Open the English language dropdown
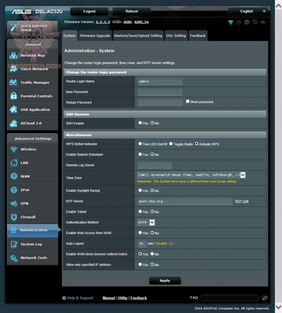 point(248,11)
